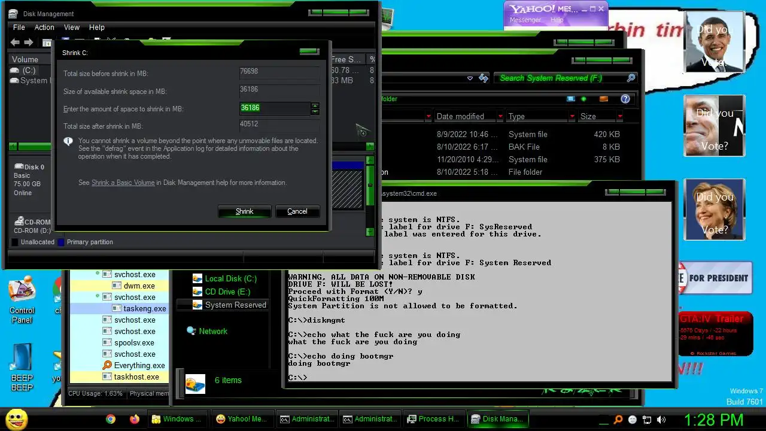Click the show/hide console tree toolbar icon

coord(46,43)
